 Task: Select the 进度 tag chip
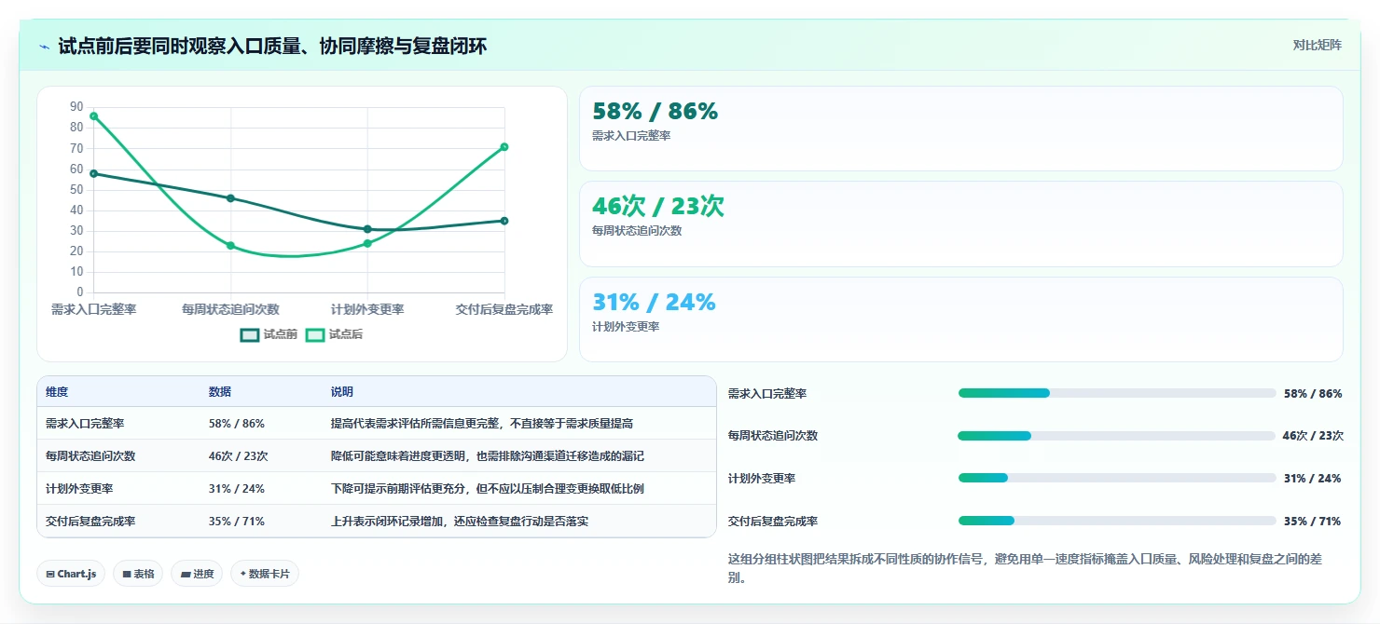[x=197, y=574]
